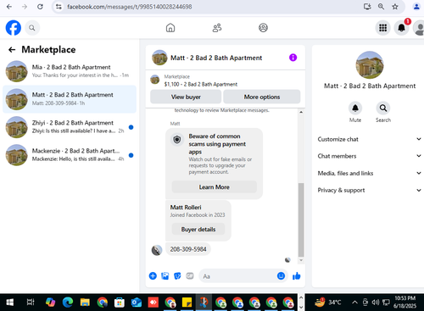Send a thumbs-up like
Screen dimensions: 424x311
(x=297, y=276)
